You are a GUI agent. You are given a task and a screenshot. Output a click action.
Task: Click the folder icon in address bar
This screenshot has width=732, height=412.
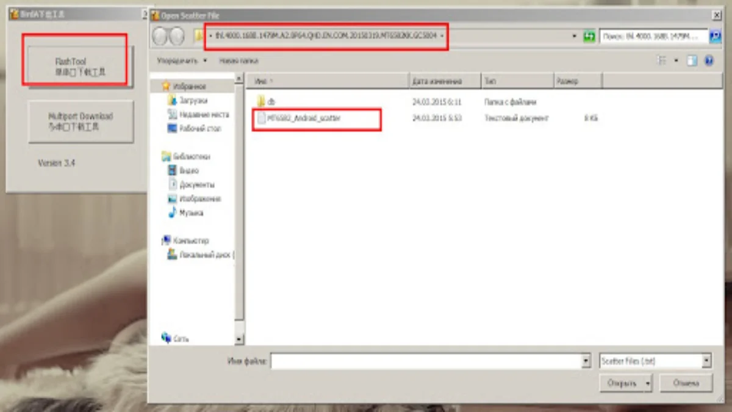[x=199, y=37]
